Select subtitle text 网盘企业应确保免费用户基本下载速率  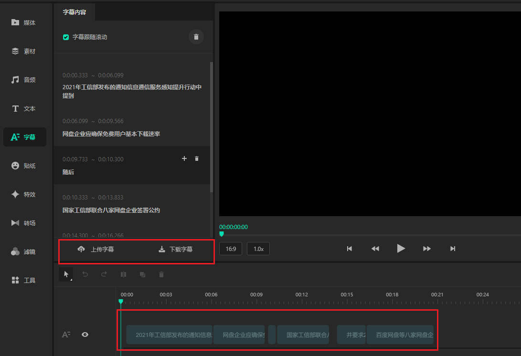[x=111, y=134]
